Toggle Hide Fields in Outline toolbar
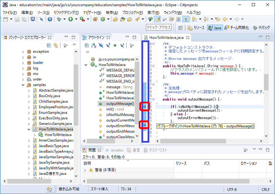Screen dimensions: 275x194 click(x=101, y=46)
